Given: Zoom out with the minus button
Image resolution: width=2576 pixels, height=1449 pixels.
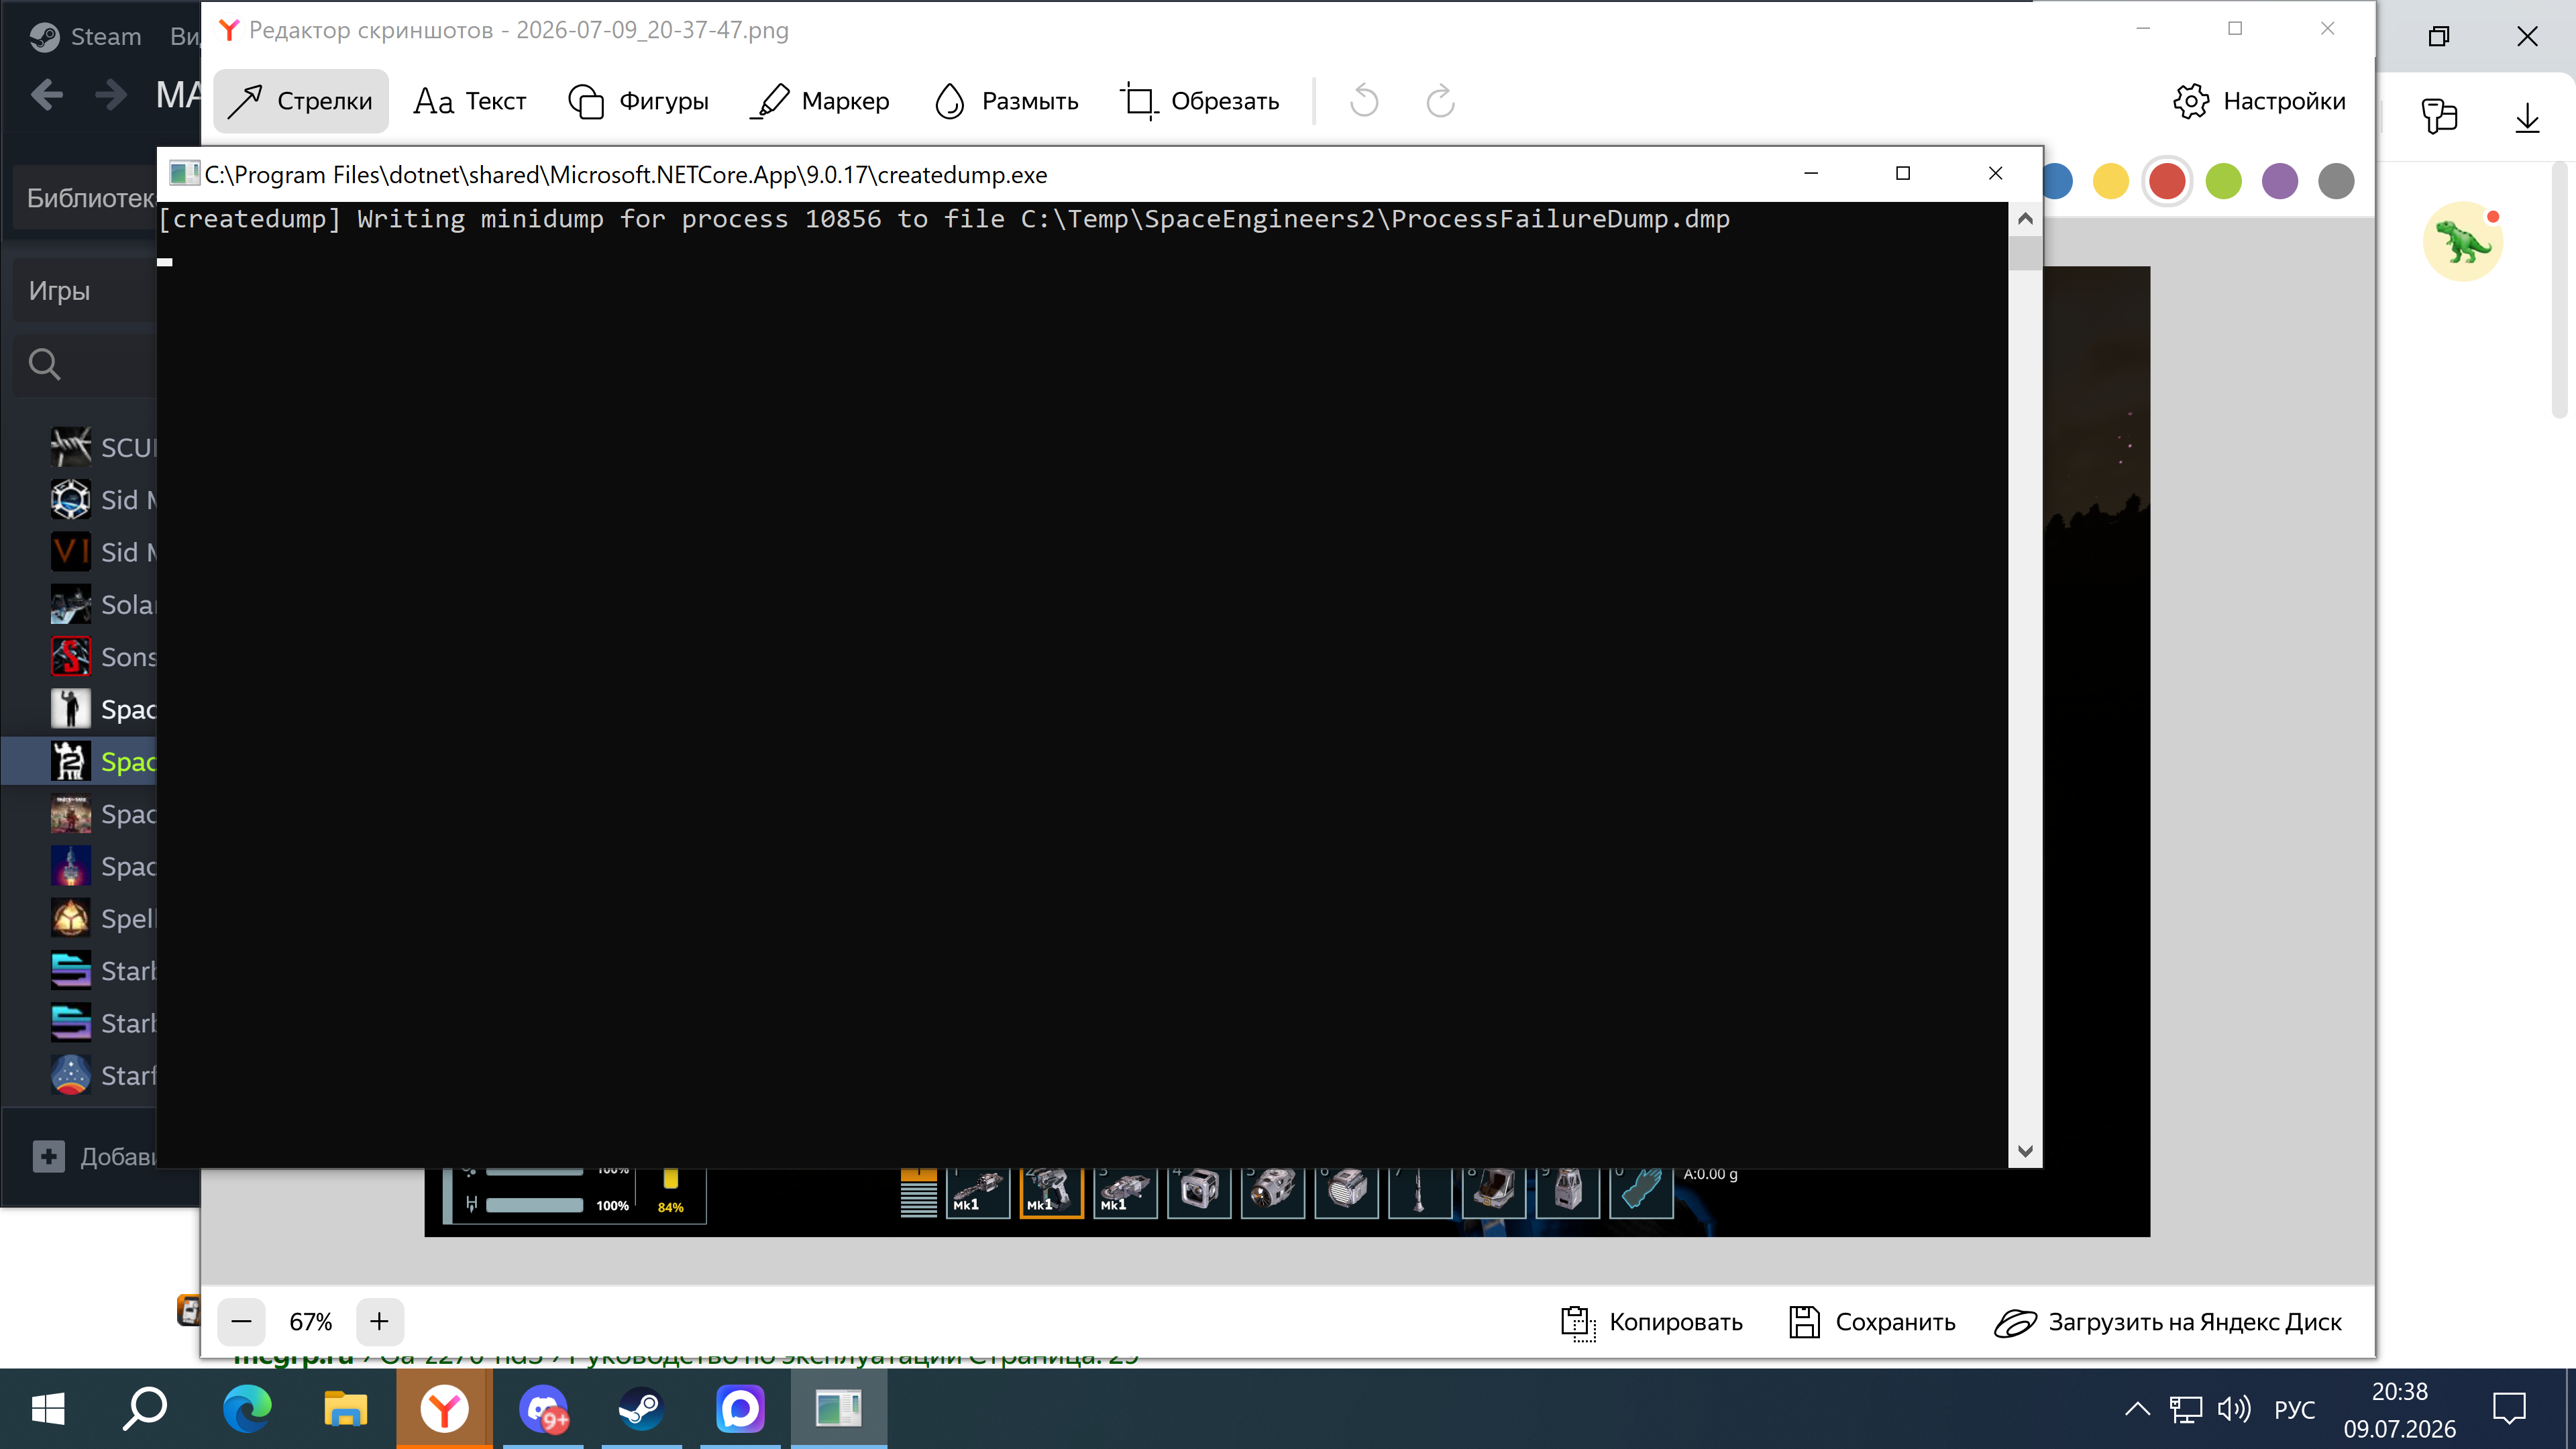Looking at the screenshot, I should pyautogui.click(x=241, y=1321).
